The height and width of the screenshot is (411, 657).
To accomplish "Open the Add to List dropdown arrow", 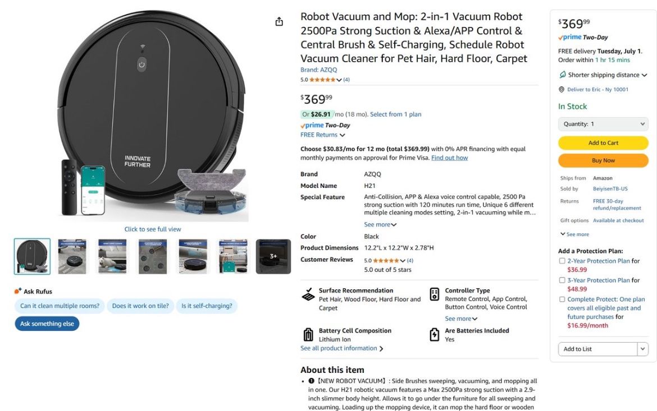I will 642,349.
